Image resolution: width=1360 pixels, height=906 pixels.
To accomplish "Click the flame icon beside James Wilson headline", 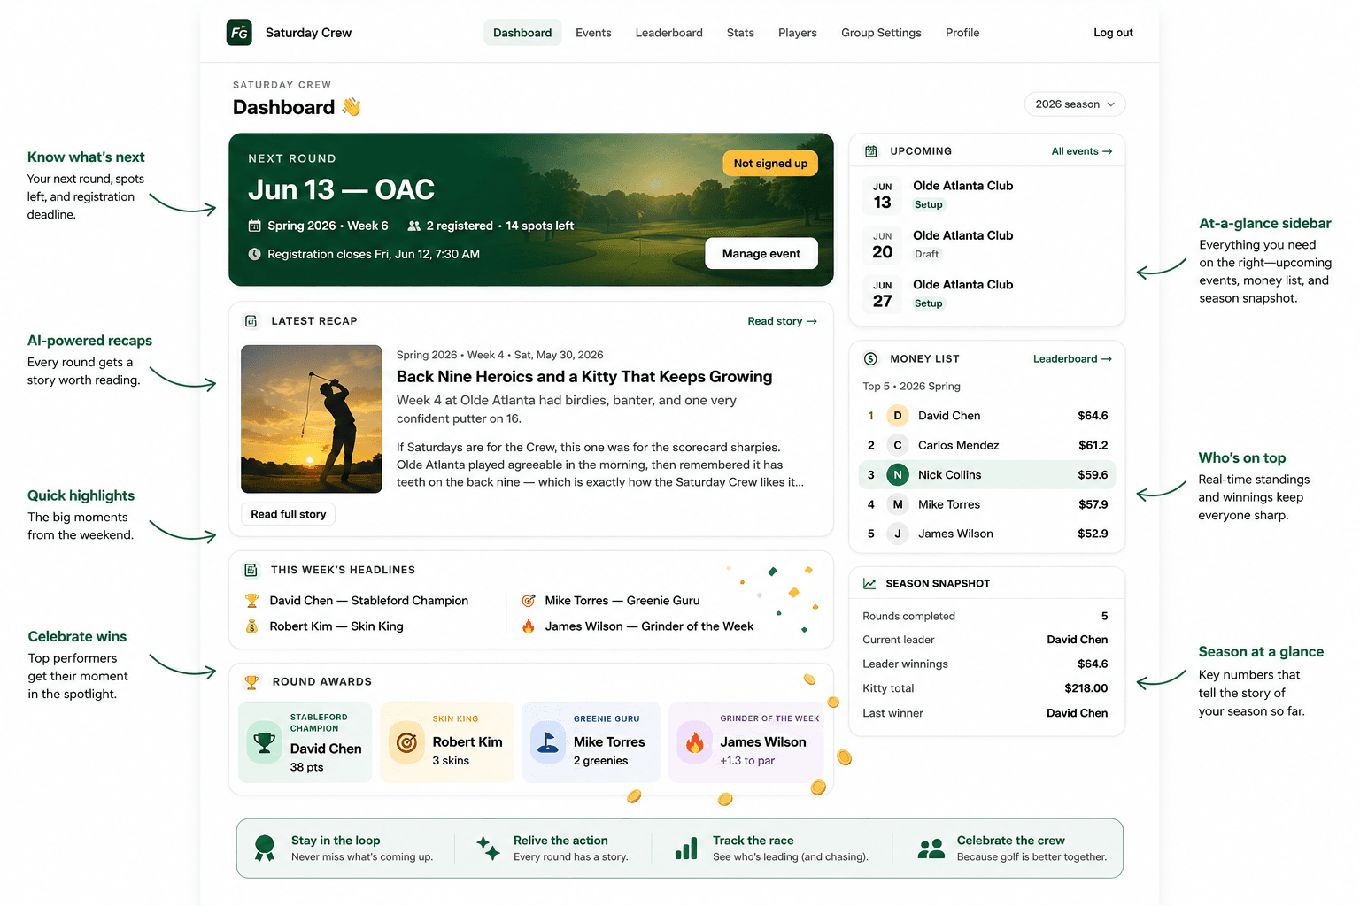I will 529,626.
